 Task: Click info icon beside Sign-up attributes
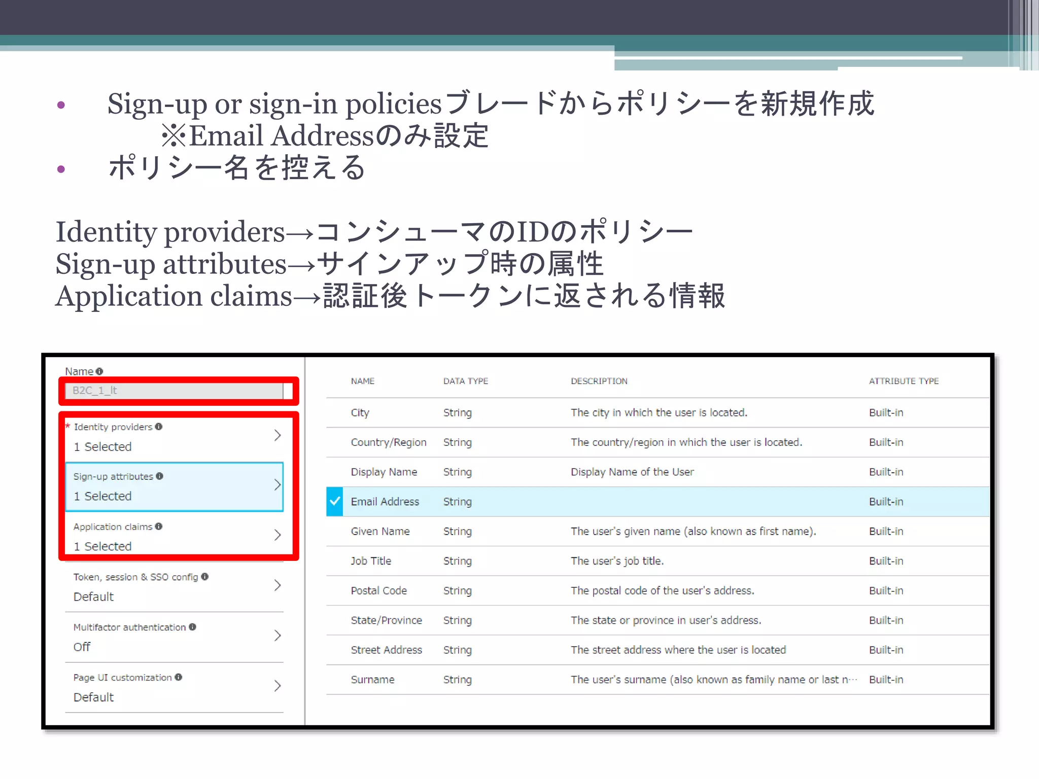click(x=160, y=476)
